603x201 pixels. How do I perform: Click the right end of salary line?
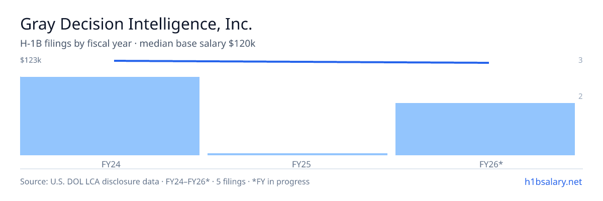click(488, 63)
